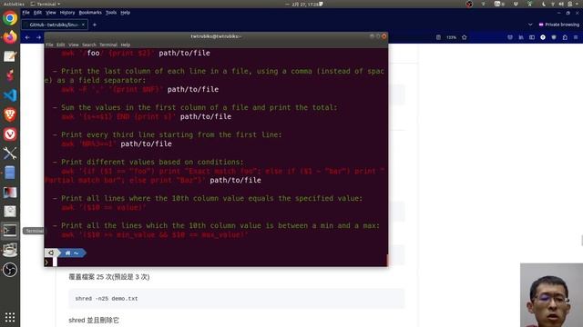Toggle Firefox reader view icon
Screen dimensions: 583x327
coord(438,37)
